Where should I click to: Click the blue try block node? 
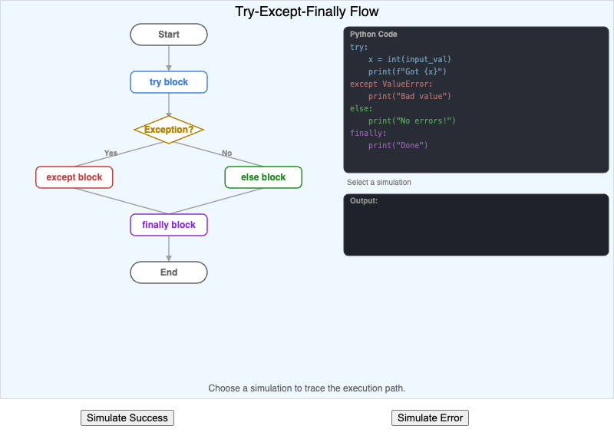click(169, 82)
